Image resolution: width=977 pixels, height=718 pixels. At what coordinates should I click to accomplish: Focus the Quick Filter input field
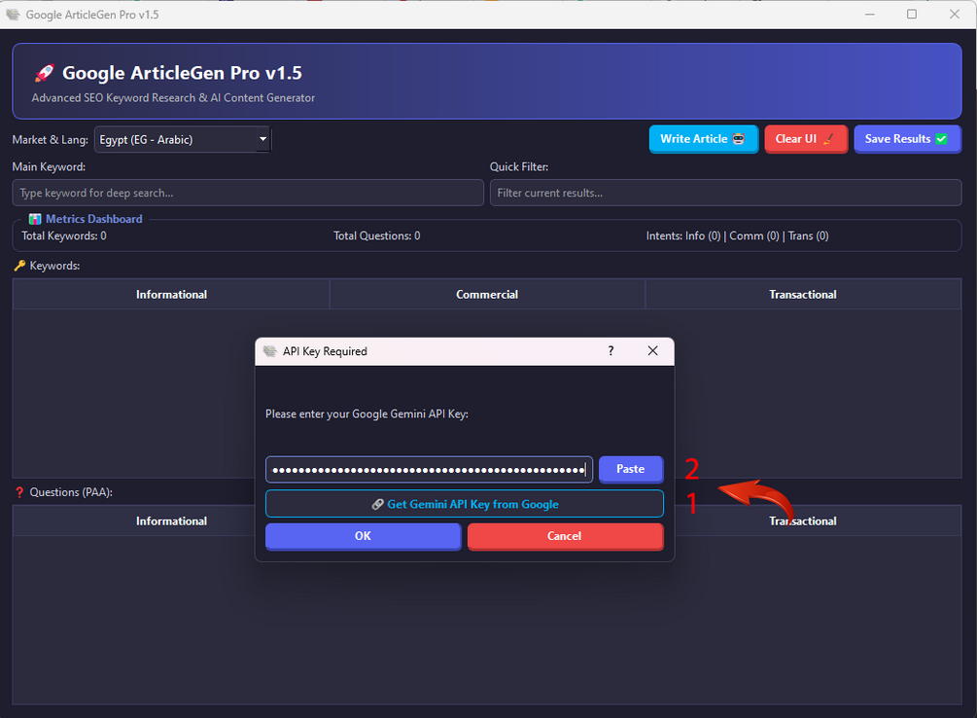click(725, 193)
